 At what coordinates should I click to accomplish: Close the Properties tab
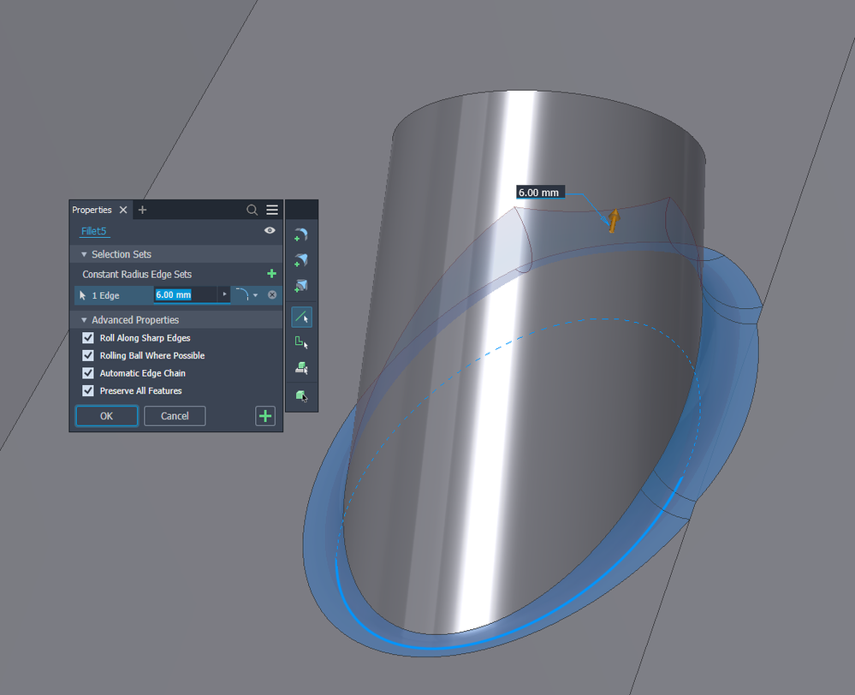click(123, 210)
